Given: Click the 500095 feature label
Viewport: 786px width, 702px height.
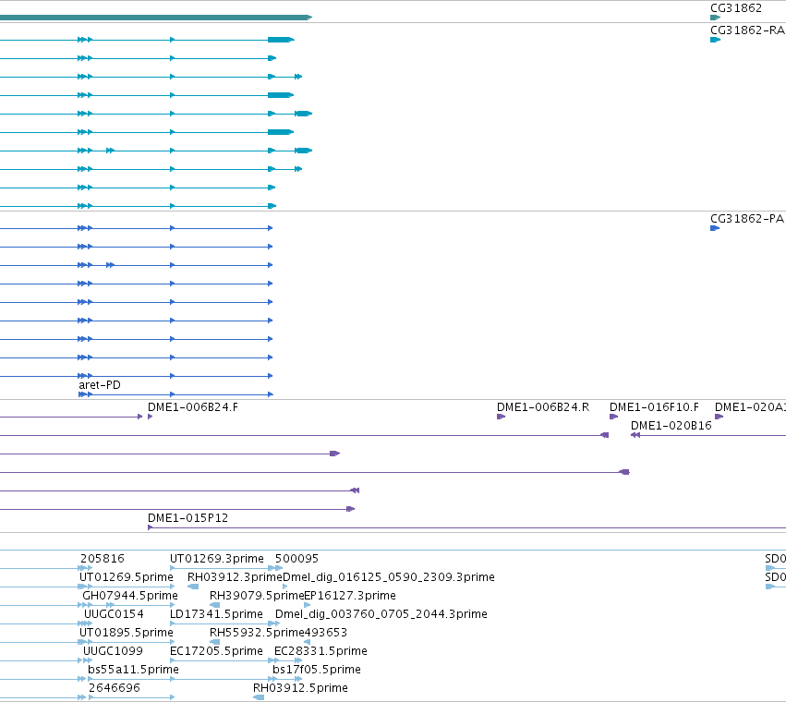Looking at the screenshot, I should click(x=296, y=559).
